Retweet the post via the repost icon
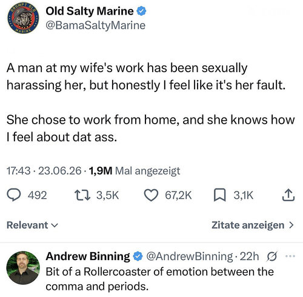This screenshot has width=303, height=297. coord(82,195)
